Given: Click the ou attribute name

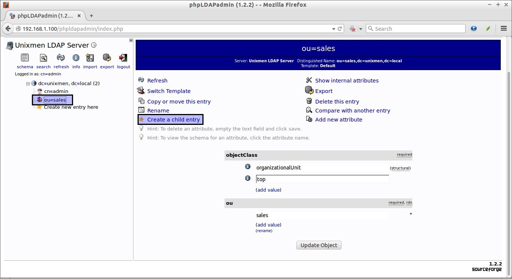Looking at the screenshot, I should (229, 203).
